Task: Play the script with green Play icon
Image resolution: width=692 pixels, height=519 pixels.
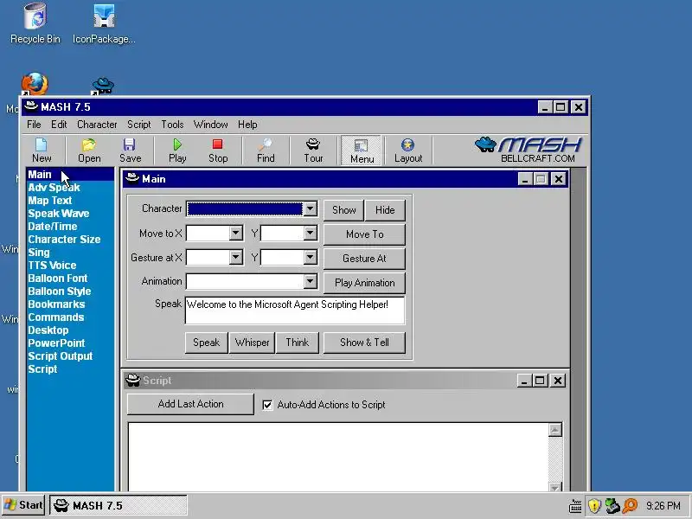Action: 177,151
